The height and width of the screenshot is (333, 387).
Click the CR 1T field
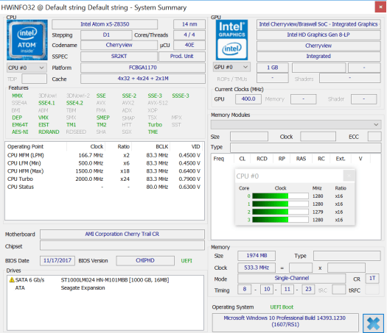[x=372, y=279]
